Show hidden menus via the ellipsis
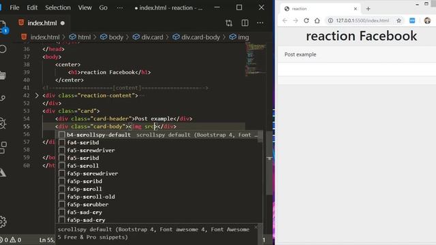 click(x=120, y=7)
